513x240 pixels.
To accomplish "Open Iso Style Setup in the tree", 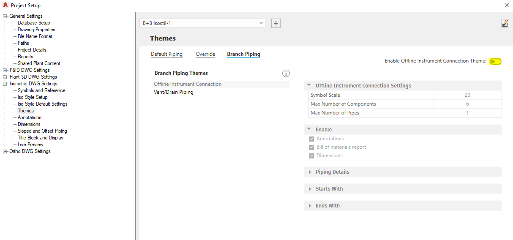I will pyautogui.click(x=33, y=97).
